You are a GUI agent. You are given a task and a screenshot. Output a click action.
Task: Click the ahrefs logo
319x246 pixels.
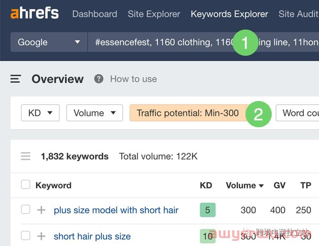(x=35, y=13)
